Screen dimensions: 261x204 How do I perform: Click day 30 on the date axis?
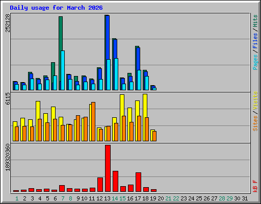point(237,198)
